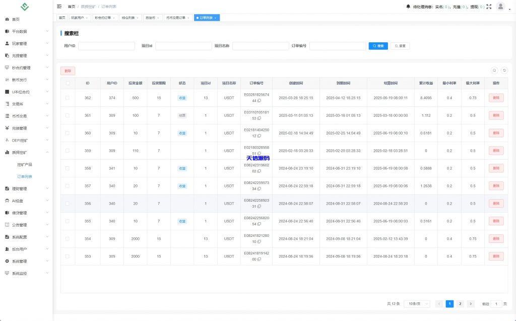The width and height of the screenshot is (516, 321).
Task: Click the bulk 删除 button above table
Action: [68, 71]
